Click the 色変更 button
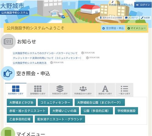The height and width of the screenshot is (136, 152). (145, 18)
